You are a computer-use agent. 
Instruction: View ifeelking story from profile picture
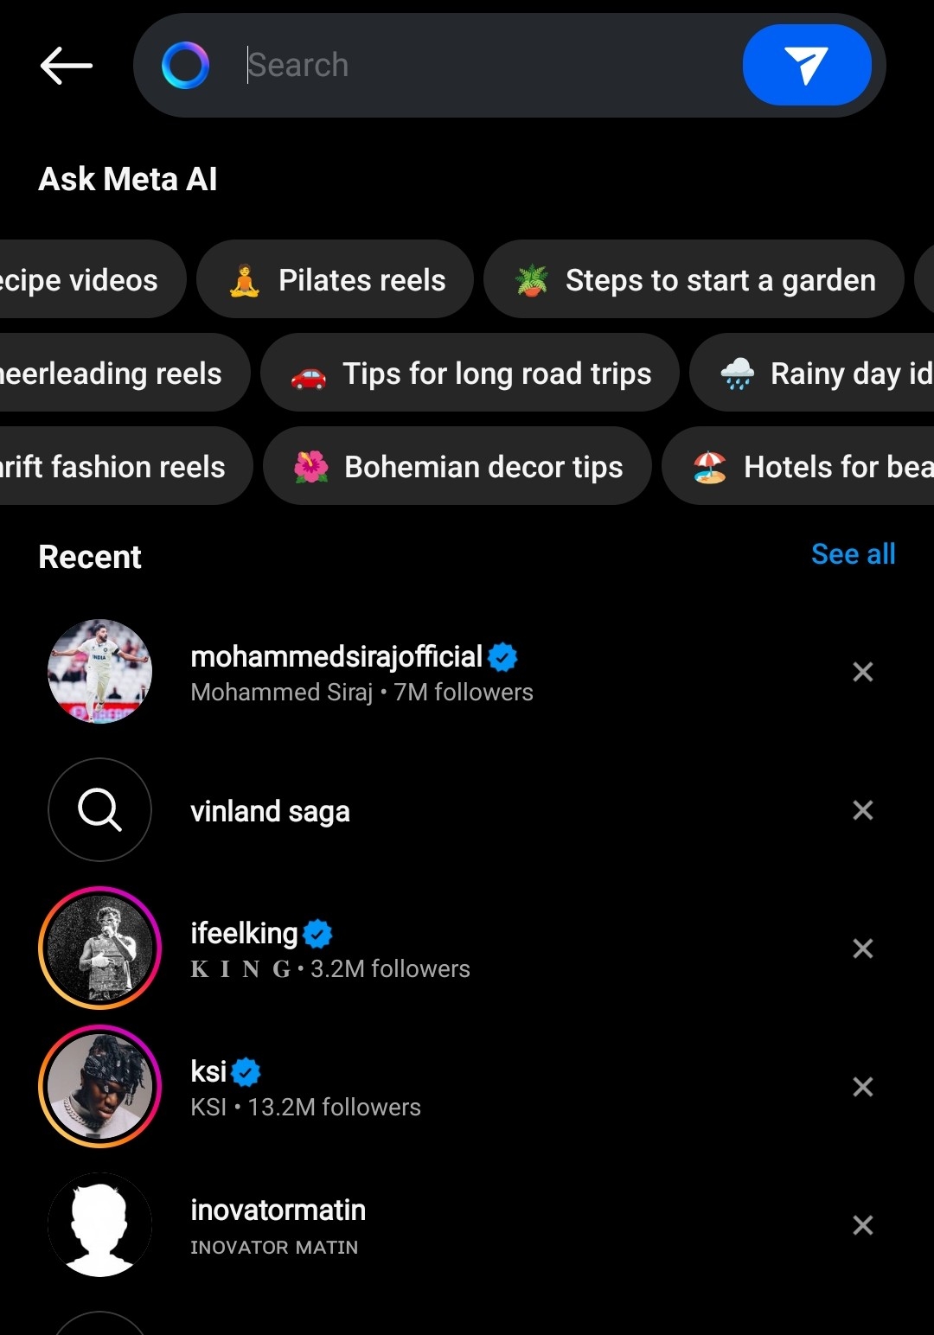point(99,949)
